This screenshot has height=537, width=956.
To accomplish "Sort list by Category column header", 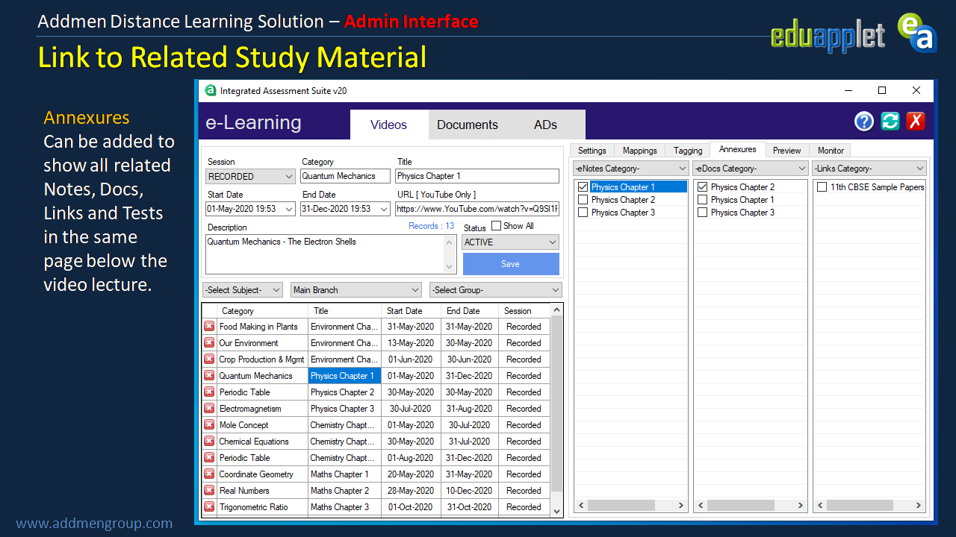I will click(262, 311).
